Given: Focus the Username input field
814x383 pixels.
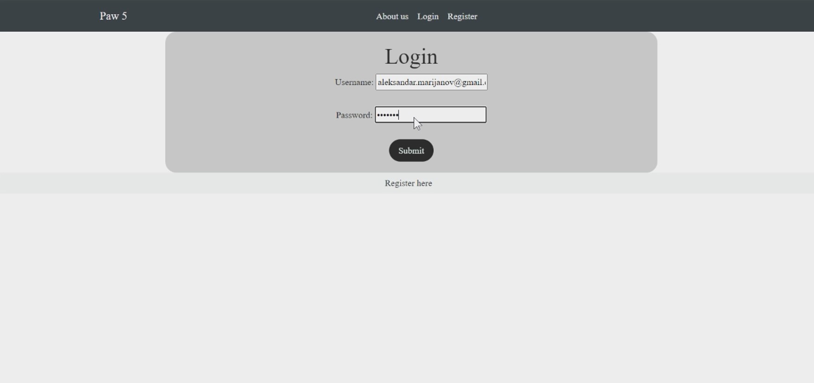Looking at the screenshot, I should click(431, 82).
